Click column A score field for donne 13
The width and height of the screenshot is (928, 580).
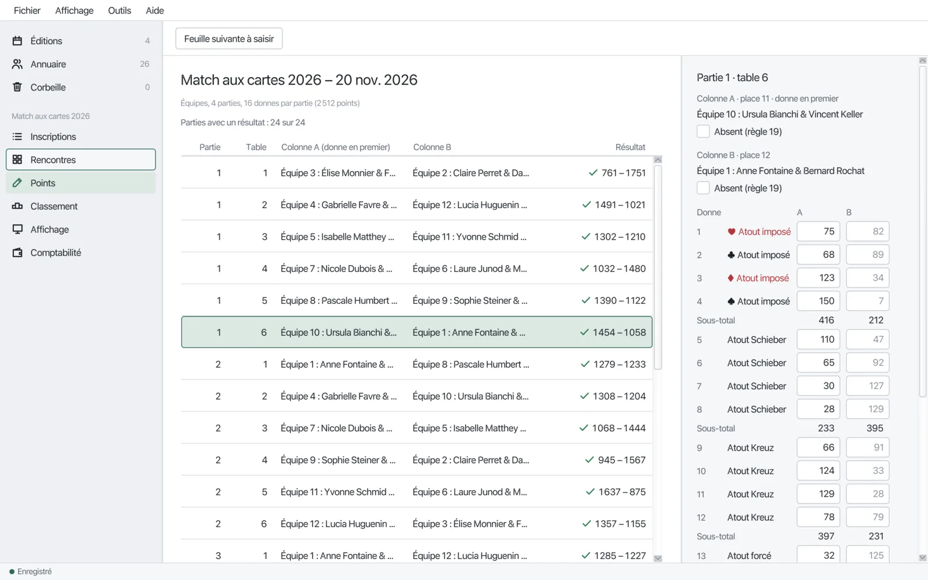[x=818, y=555]
